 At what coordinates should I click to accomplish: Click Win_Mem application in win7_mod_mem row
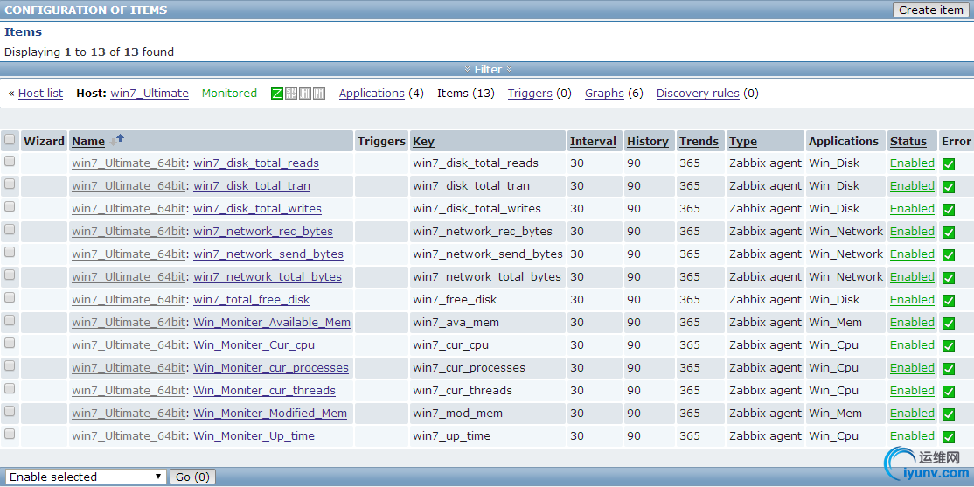pyautogui.click(x=836, y=413)
